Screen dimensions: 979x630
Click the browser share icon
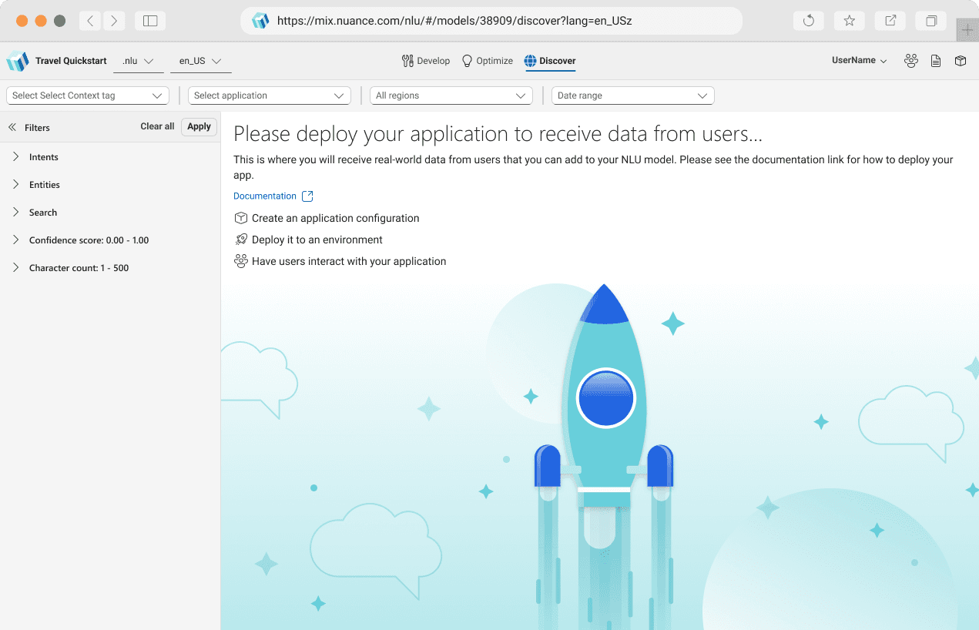pos(890,21)
